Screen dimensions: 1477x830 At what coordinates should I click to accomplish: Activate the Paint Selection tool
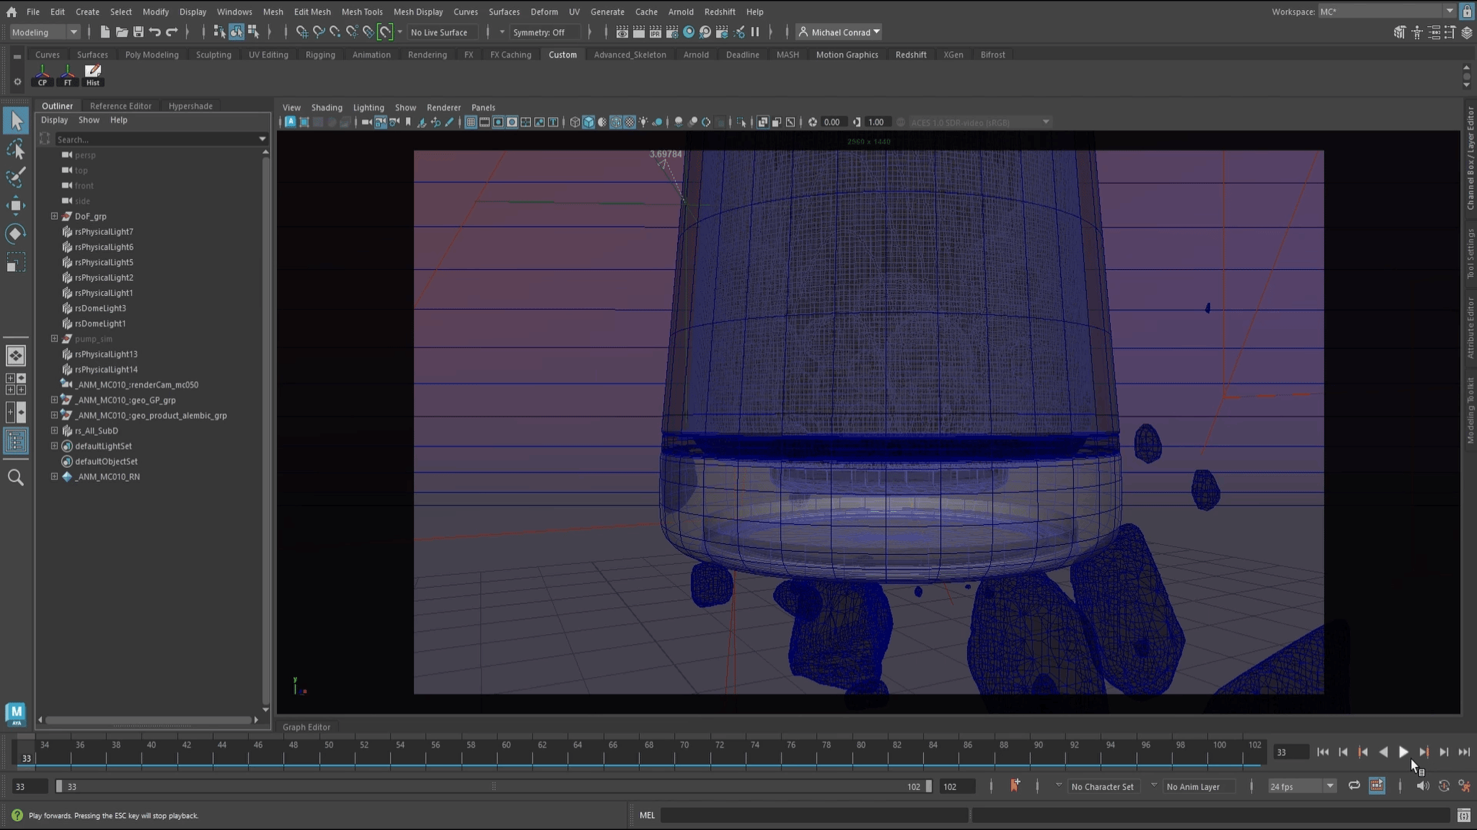[15, 177]
